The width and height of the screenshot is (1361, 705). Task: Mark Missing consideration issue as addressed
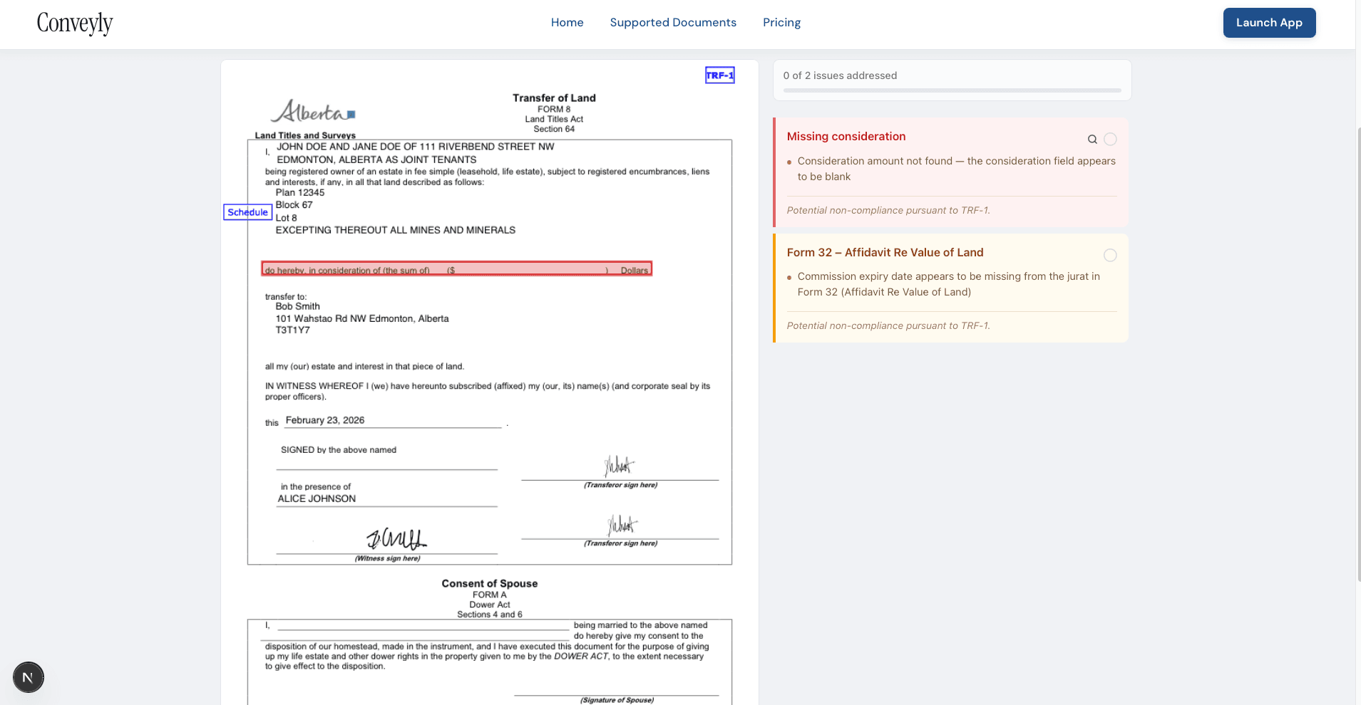(x=1110, y=140)
